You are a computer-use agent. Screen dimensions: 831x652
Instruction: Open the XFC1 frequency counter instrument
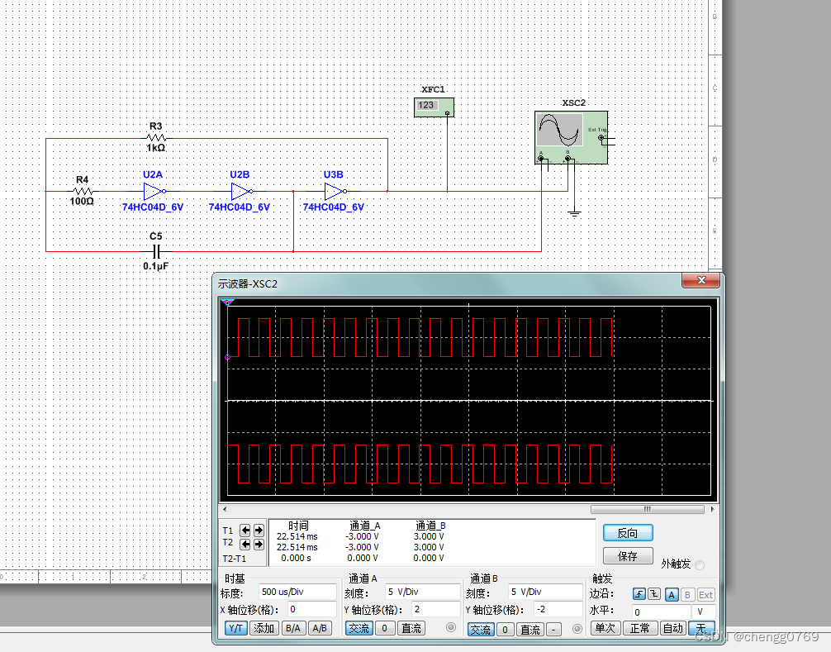pos(434,106)
